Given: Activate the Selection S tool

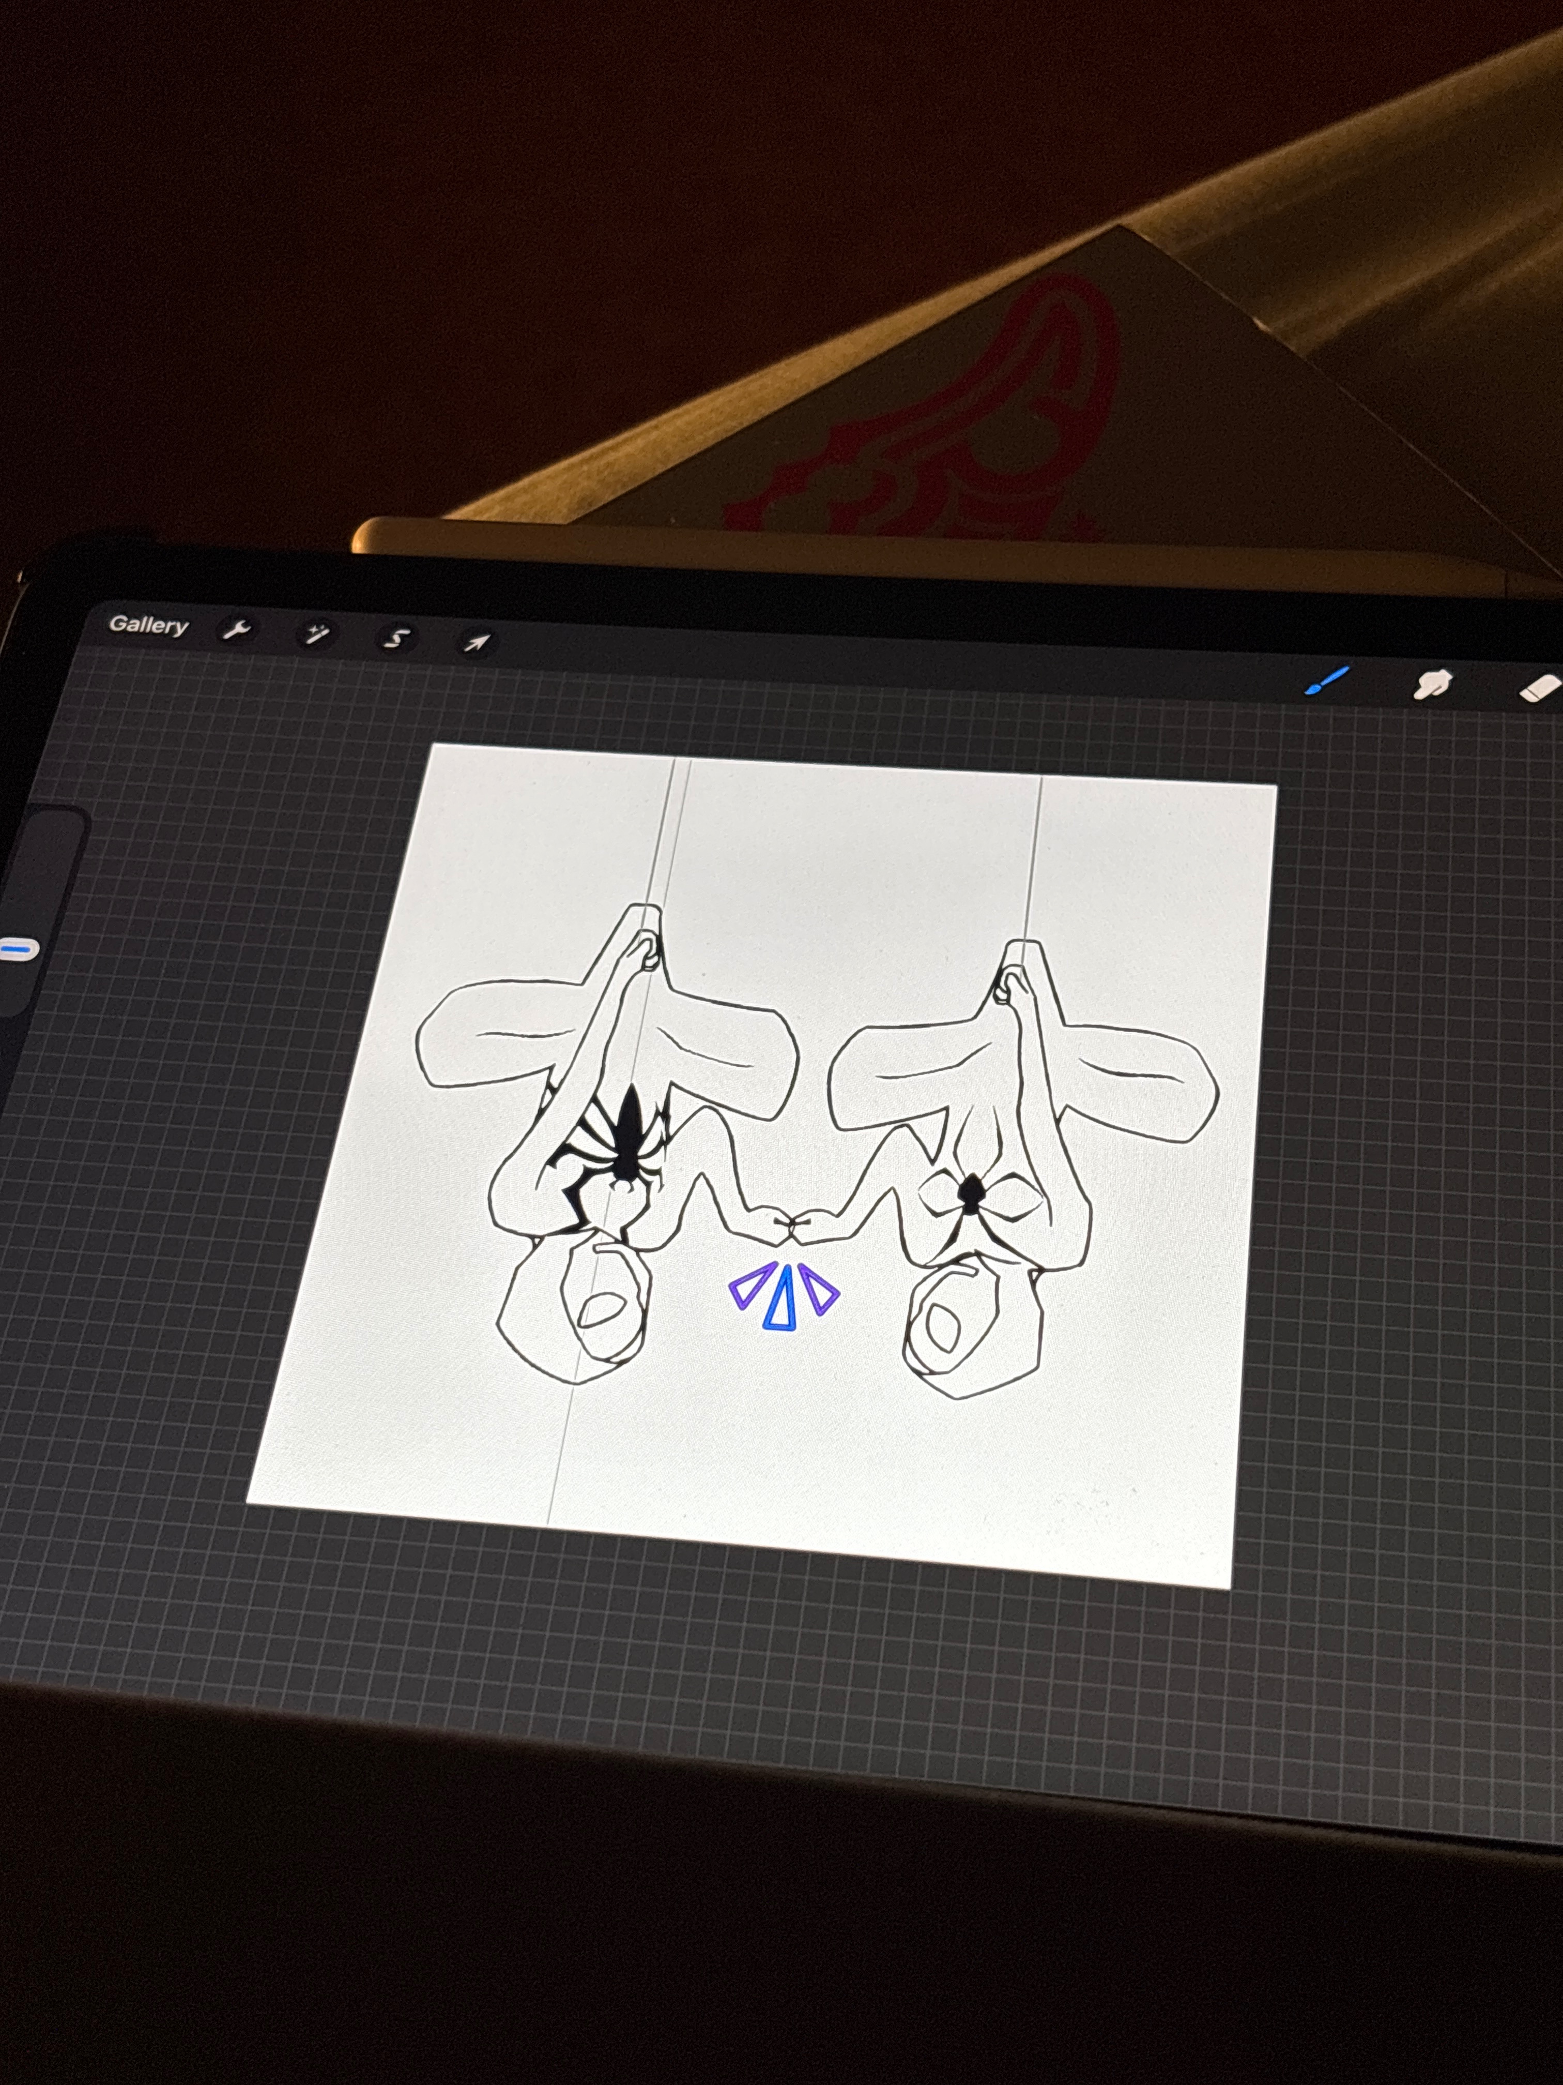Looking at the screenshot, I should click(396, 639).
